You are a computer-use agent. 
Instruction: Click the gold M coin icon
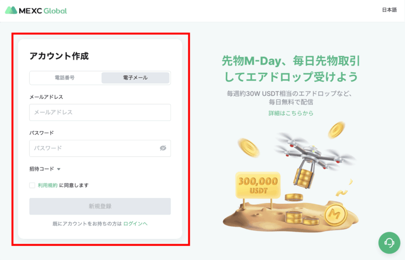click(x=334, y=214)
